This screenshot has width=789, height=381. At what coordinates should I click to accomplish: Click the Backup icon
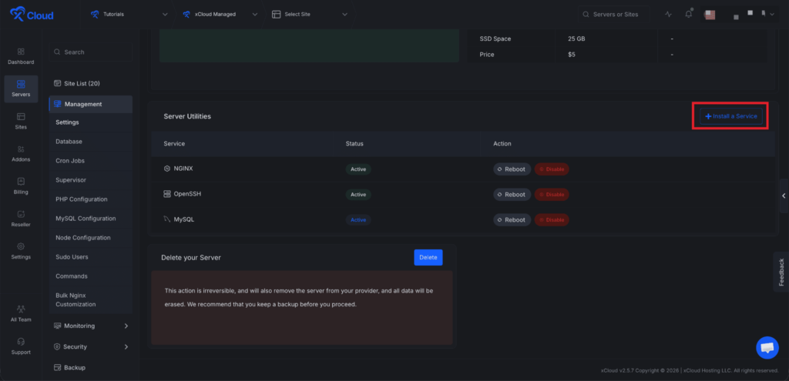[57, 367]
